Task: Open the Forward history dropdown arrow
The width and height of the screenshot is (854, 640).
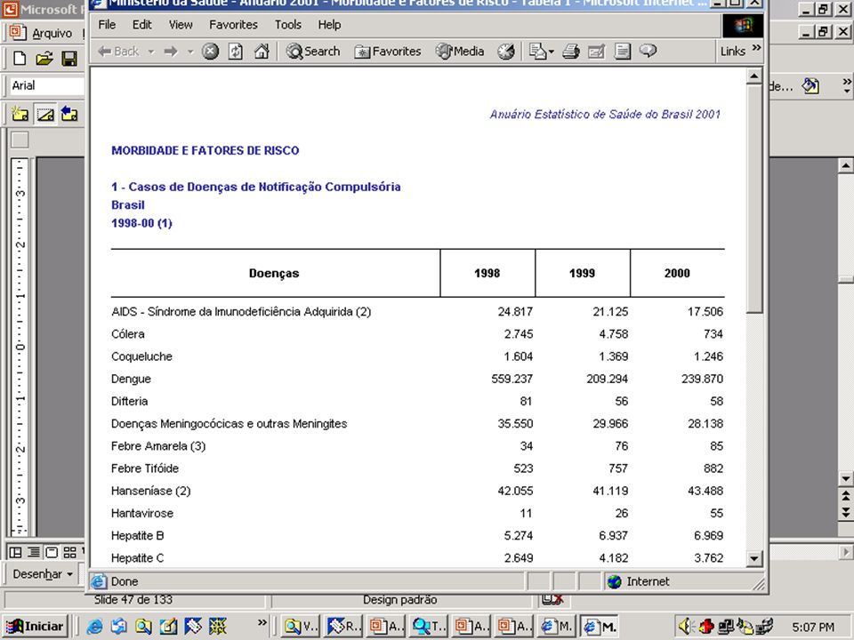Action: point(190,52)
